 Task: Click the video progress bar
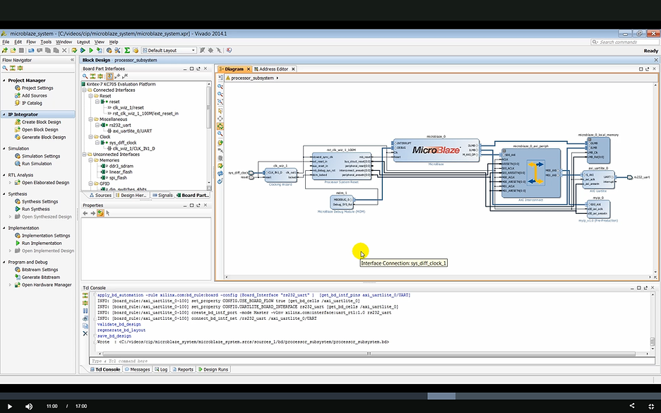(x=330, y=395)
